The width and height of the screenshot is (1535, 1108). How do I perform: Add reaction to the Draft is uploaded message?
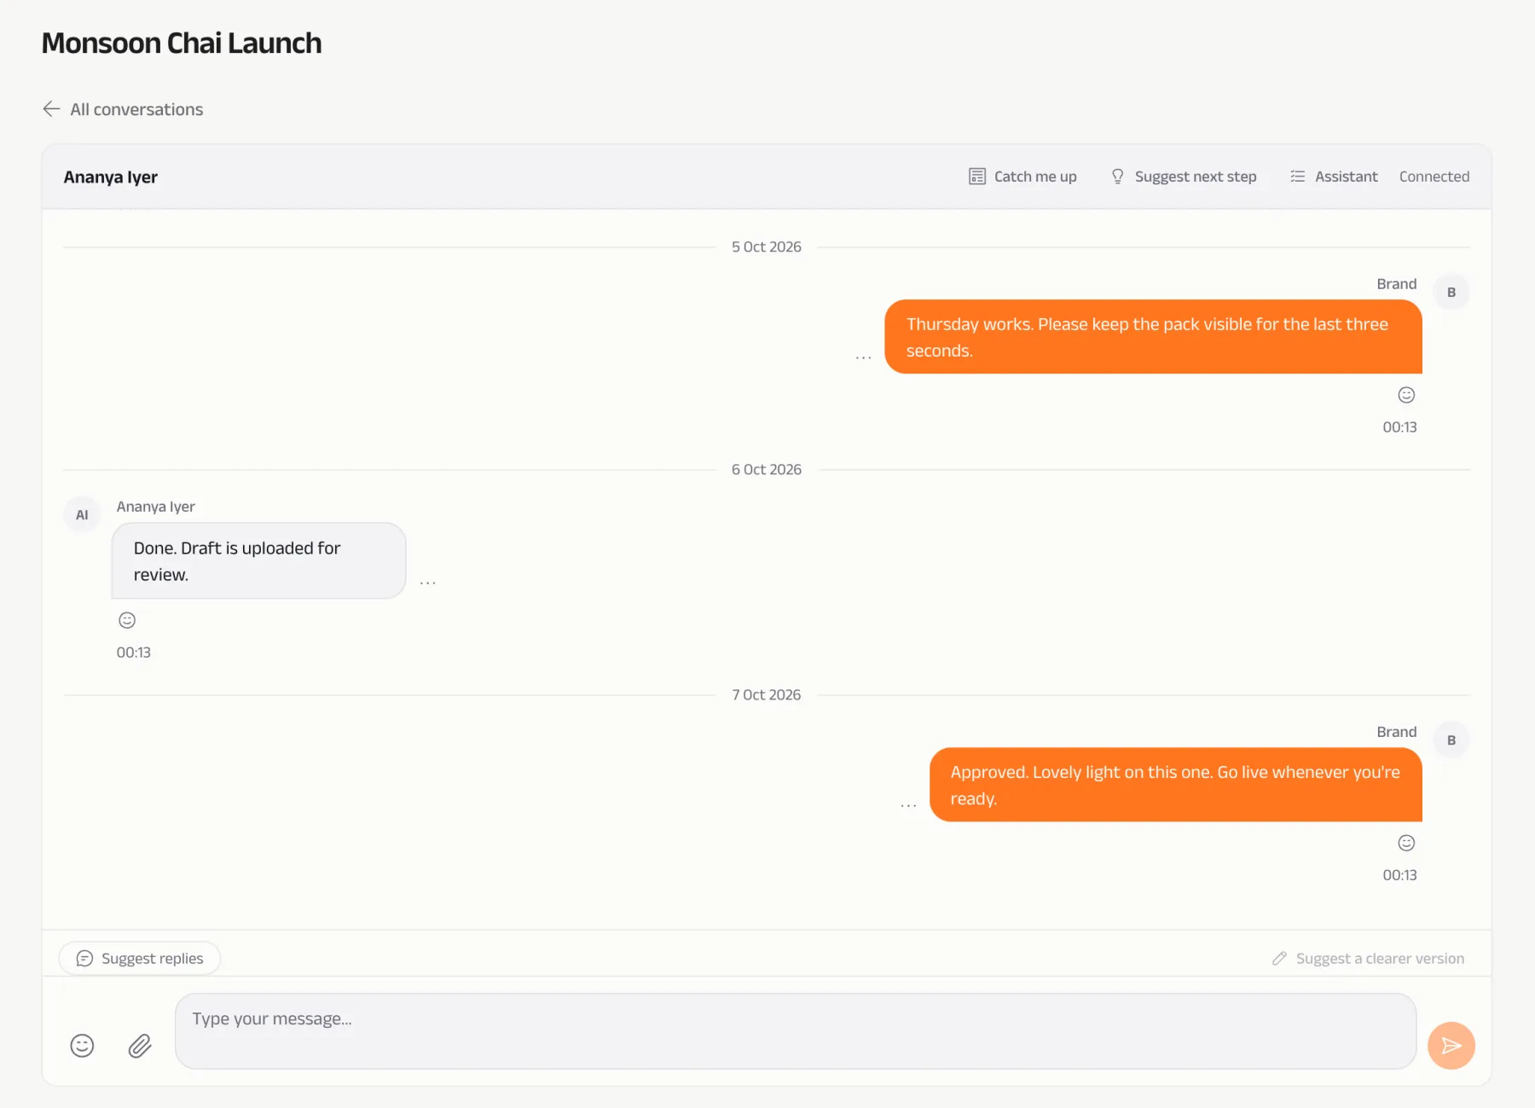click(127, 620)
